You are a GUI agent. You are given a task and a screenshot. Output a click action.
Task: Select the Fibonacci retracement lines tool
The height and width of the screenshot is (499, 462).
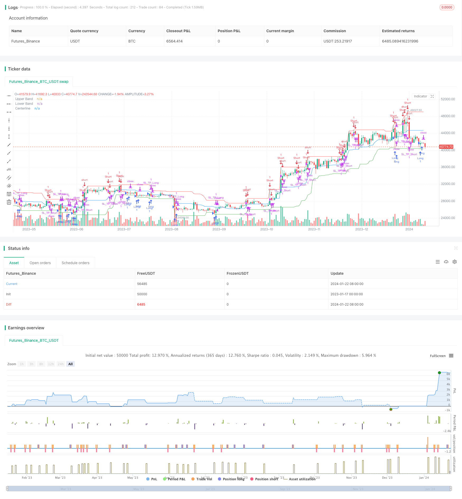click(9, 194)
